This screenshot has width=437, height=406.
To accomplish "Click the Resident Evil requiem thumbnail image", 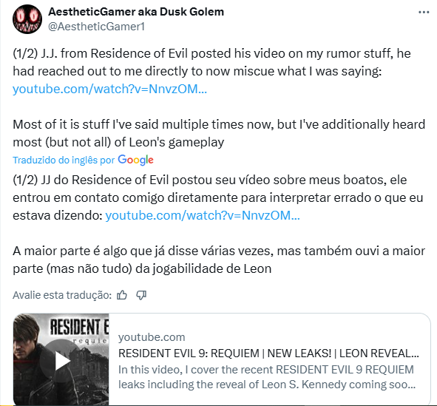I will 61,359.
